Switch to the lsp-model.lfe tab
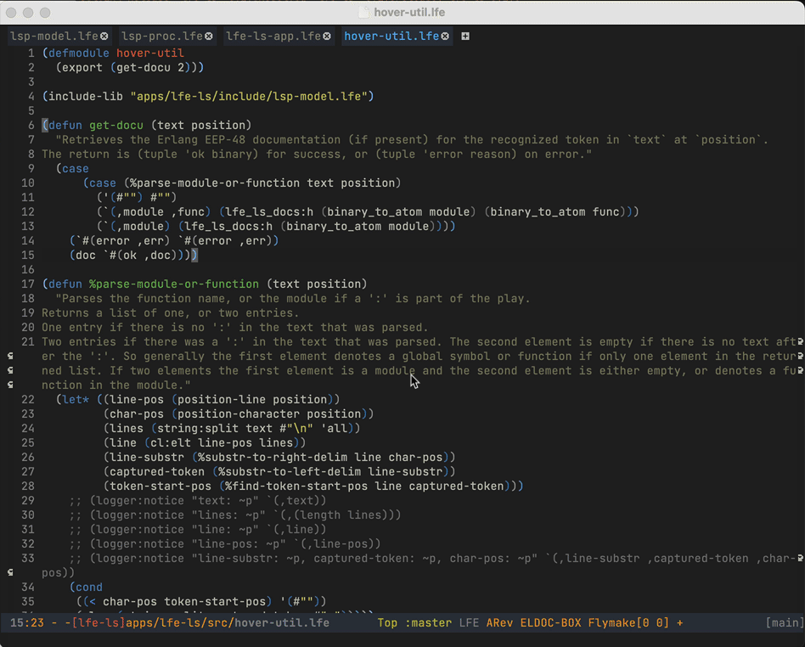 [53, 36]
